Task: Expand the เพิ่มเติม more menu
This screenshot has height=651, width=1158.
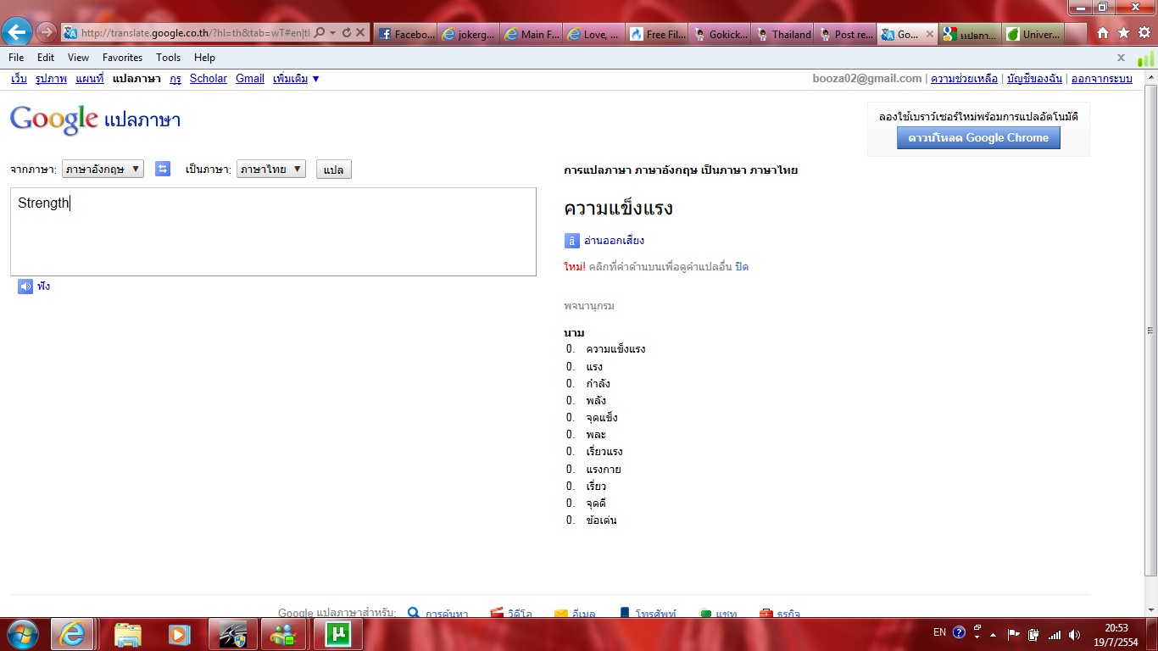Action: [296, 79]
